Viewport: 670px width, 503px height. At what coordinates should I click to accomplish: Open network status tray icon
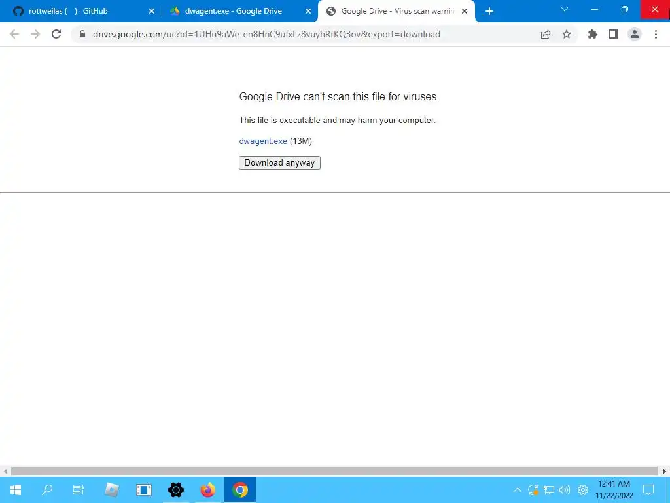pos(549,490)
